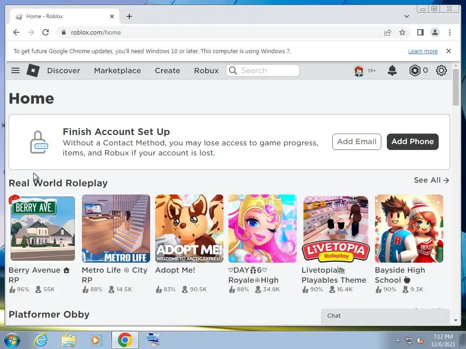Reload the page
This screenshot has width=466, height=349.
tap(46, 32)
